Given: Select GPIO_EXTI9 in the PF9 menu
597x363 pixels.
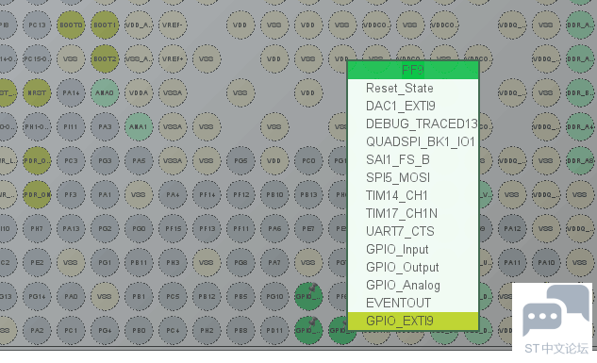Looking at the screenshot, I should point(413,321).
